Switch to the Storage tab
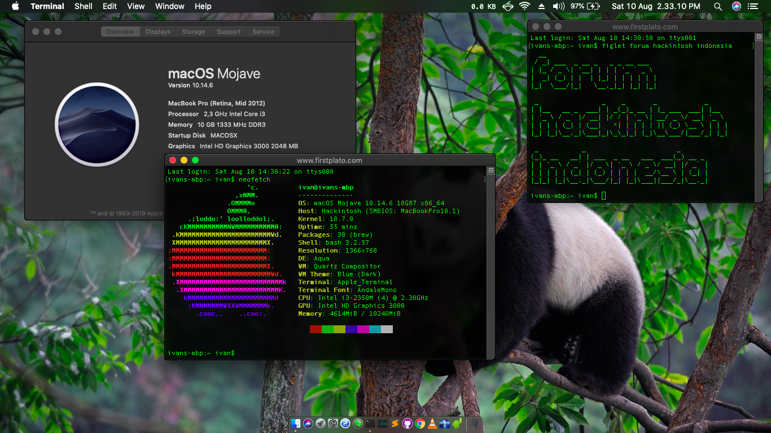This screenshot has width=771, height=433. [193, 32]
